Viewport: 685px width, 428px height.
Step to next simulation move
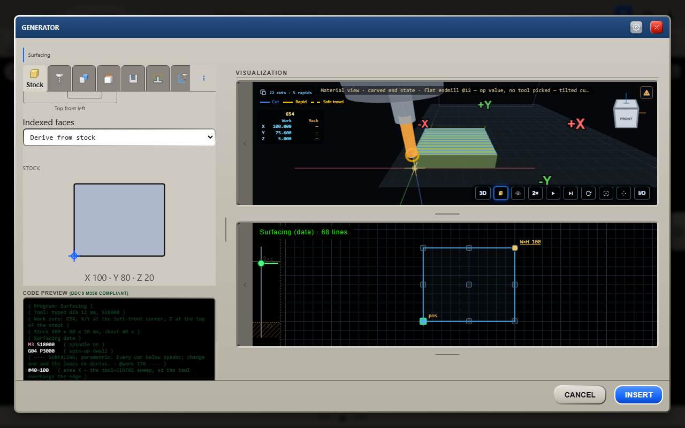coord(571,193)
